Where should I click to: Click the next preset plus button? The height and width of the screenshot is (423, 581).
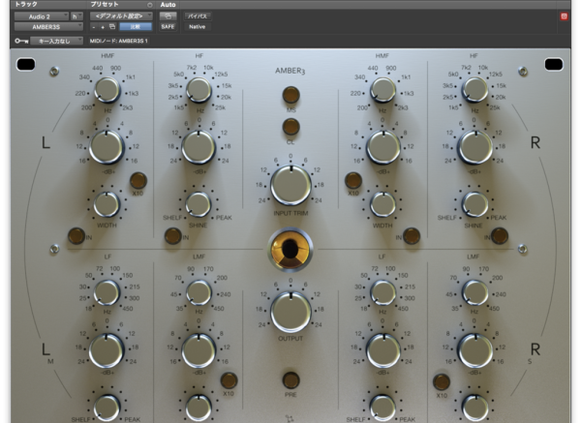[103, 27]
